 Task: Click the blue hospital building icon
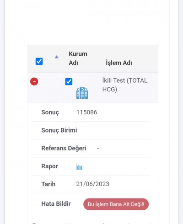82,93
